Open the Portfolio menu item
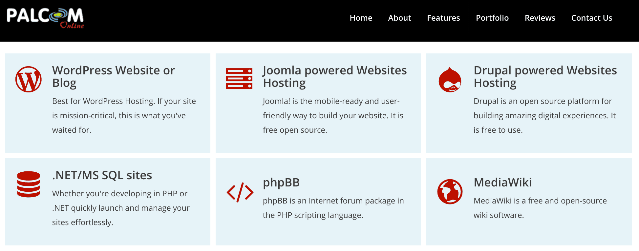 point(492,18)
